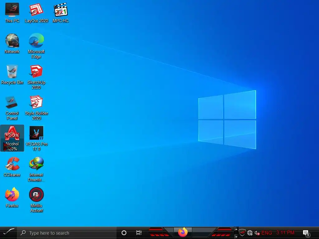
Task: Open Task View on the taskbar
Action: [x=139, y=233]
